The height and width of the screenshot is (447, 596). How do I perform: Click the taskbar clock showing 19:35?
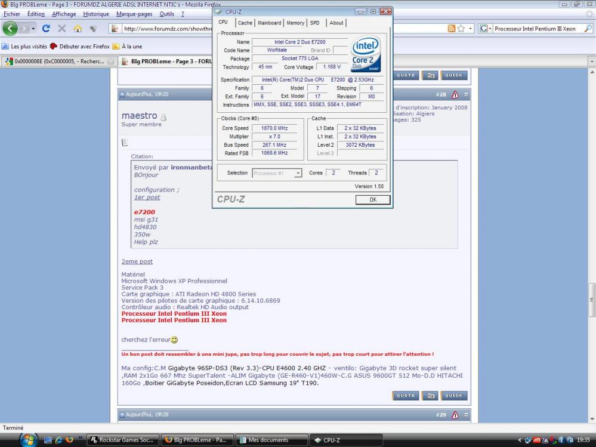[x=583, y=440]
